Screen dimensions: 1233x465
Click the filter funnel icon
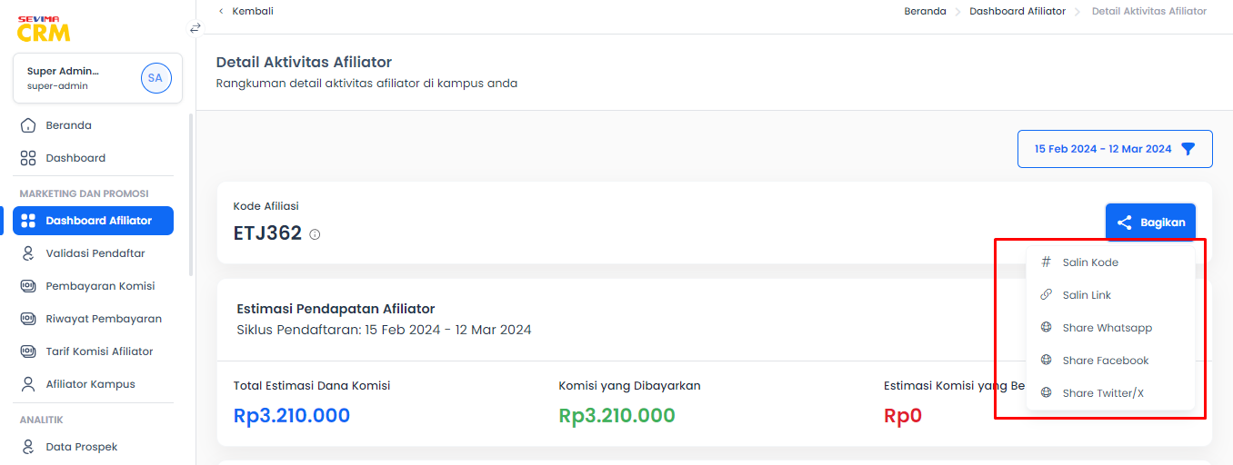[x=1188, y=149]
